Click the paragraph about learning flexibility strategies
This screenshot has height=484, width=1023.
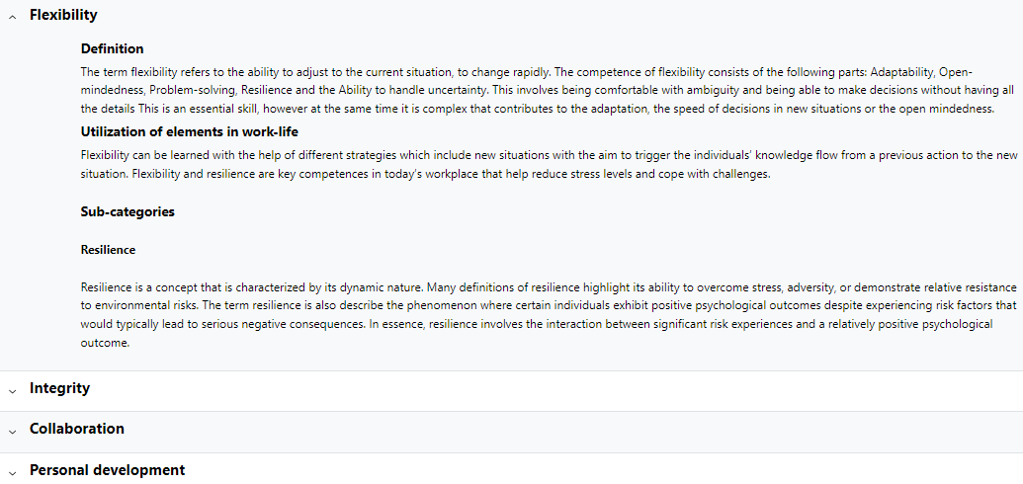click(549, 165)
